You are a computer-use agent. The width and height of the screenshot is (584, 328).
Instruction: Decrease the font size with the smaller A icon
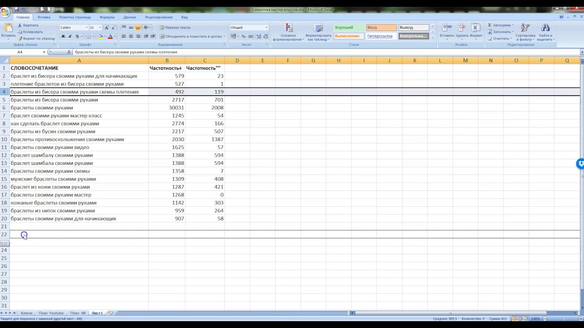tap(114, 28)
